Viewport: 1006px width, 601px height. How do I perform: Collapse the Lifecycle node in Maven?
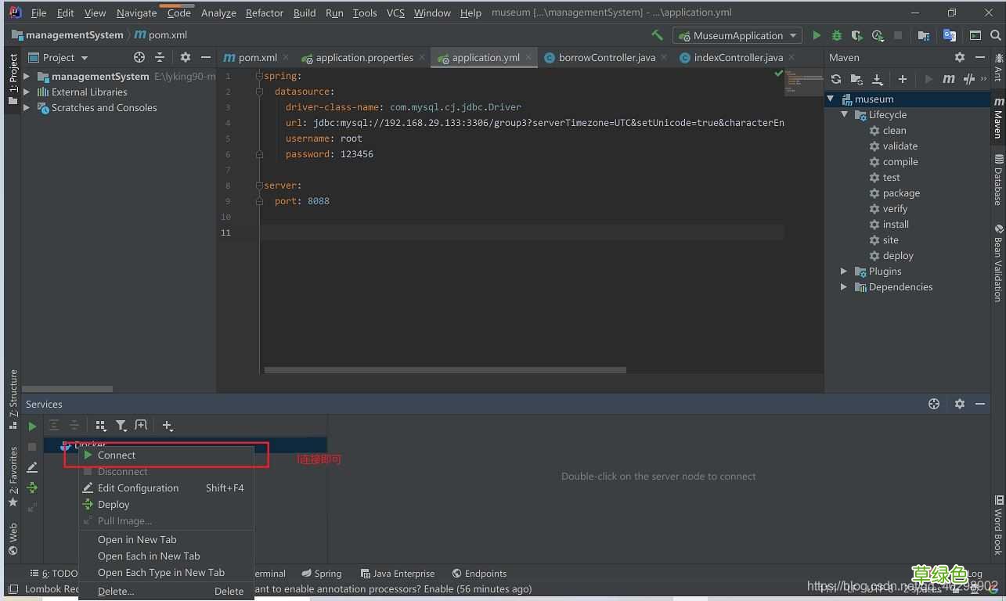coord(844,114)
